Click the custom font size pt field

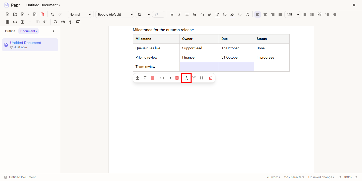pyautogui.click(x=159, y=14)
